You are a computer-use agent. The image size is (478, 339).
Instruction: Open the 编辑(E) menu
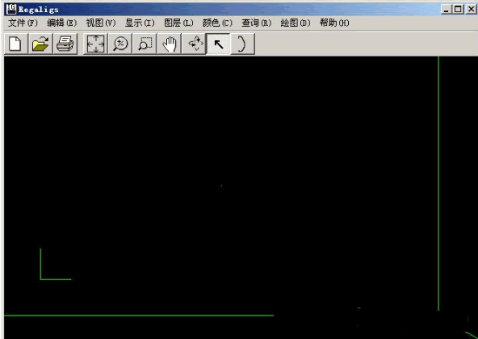click(x=61, y=23)
